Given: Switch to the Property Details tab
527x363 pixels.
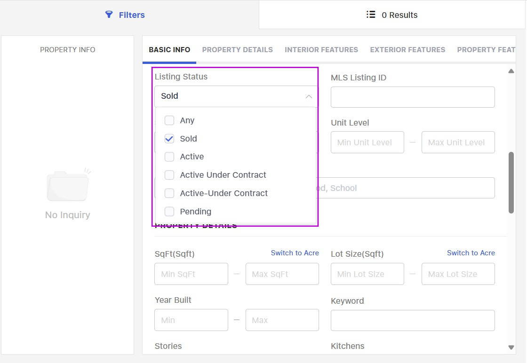Looking at the screenshot, I should pos(237,50).
